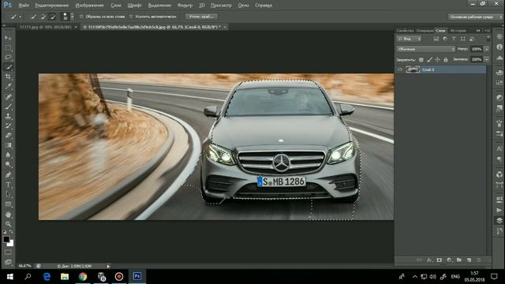Image resolution: width=505 pixels, height=284 pixels.
Task: Select the Move tool
Action: (8, 38)
